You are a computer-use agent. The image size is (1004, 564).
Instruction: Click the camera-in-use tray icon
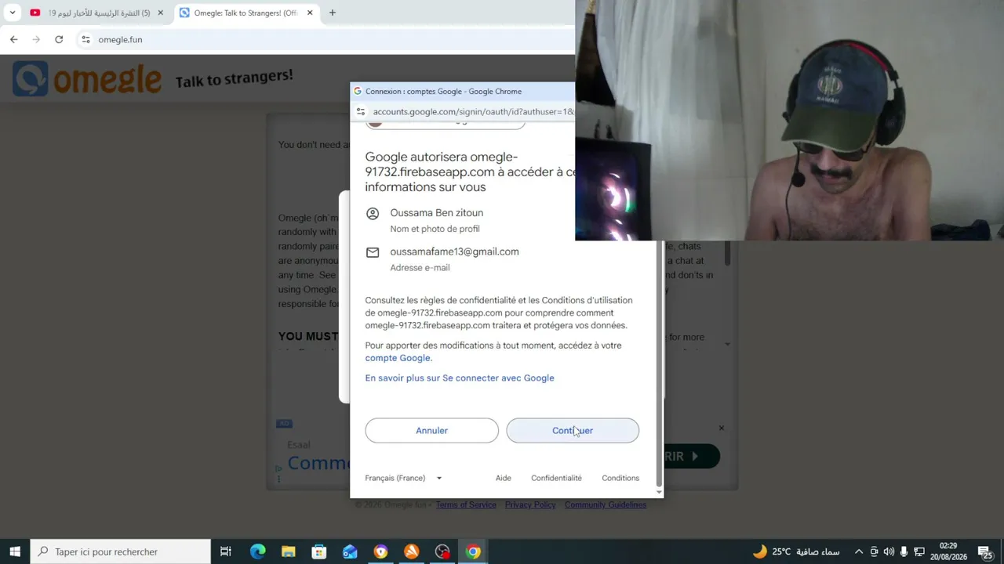[x=874, y=551]
